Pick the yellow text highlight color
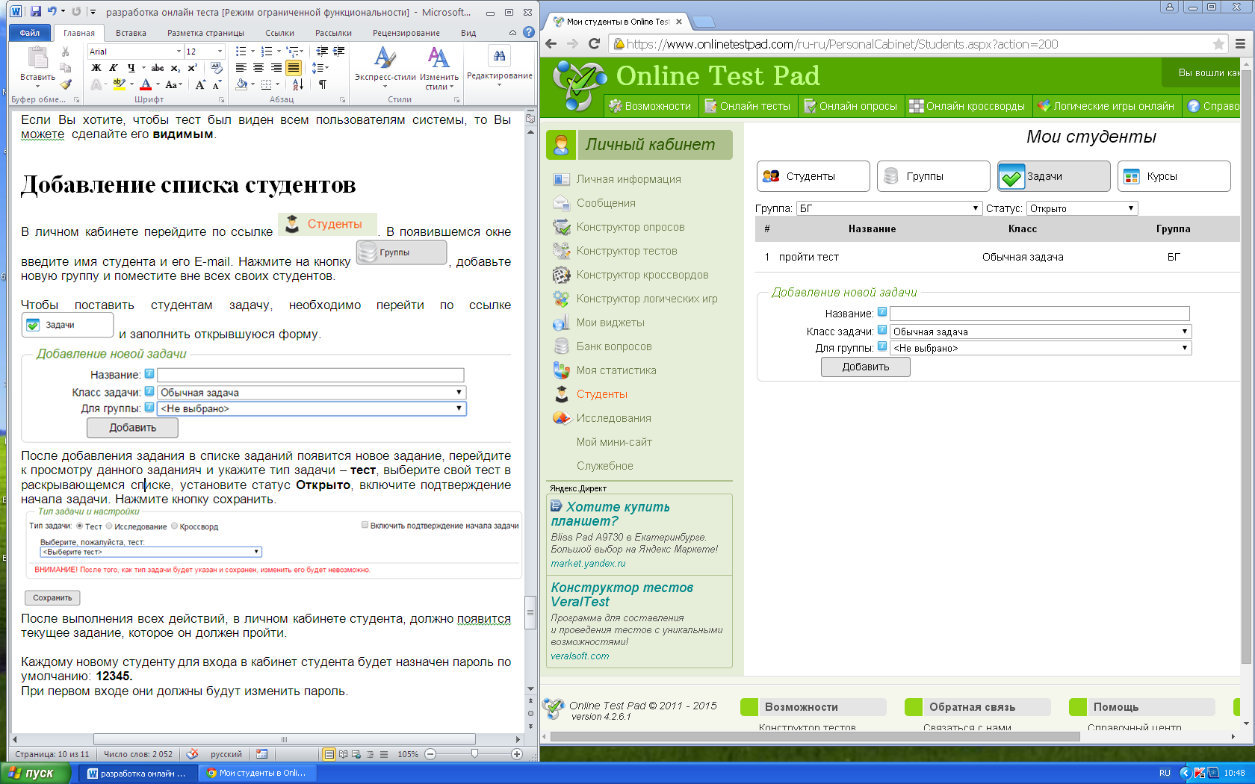The image size is (1255, 784). click(x=120, y=84)
